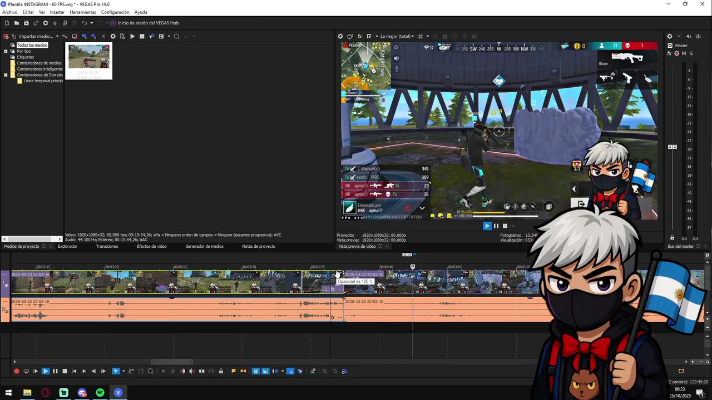712x400 pixels.
Task: Stop media preview in Project Media toolbar
Action: 142,36
